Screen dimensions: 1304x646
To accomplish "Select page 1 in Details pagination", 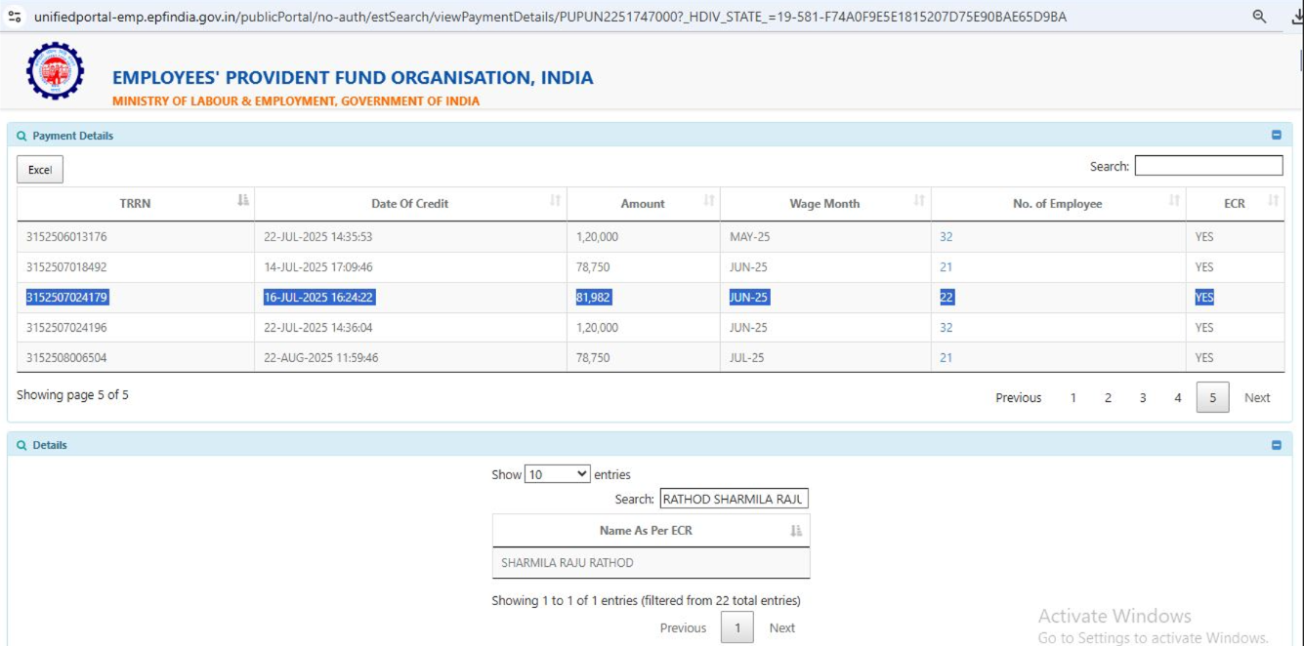I will (x=737, y=627).
